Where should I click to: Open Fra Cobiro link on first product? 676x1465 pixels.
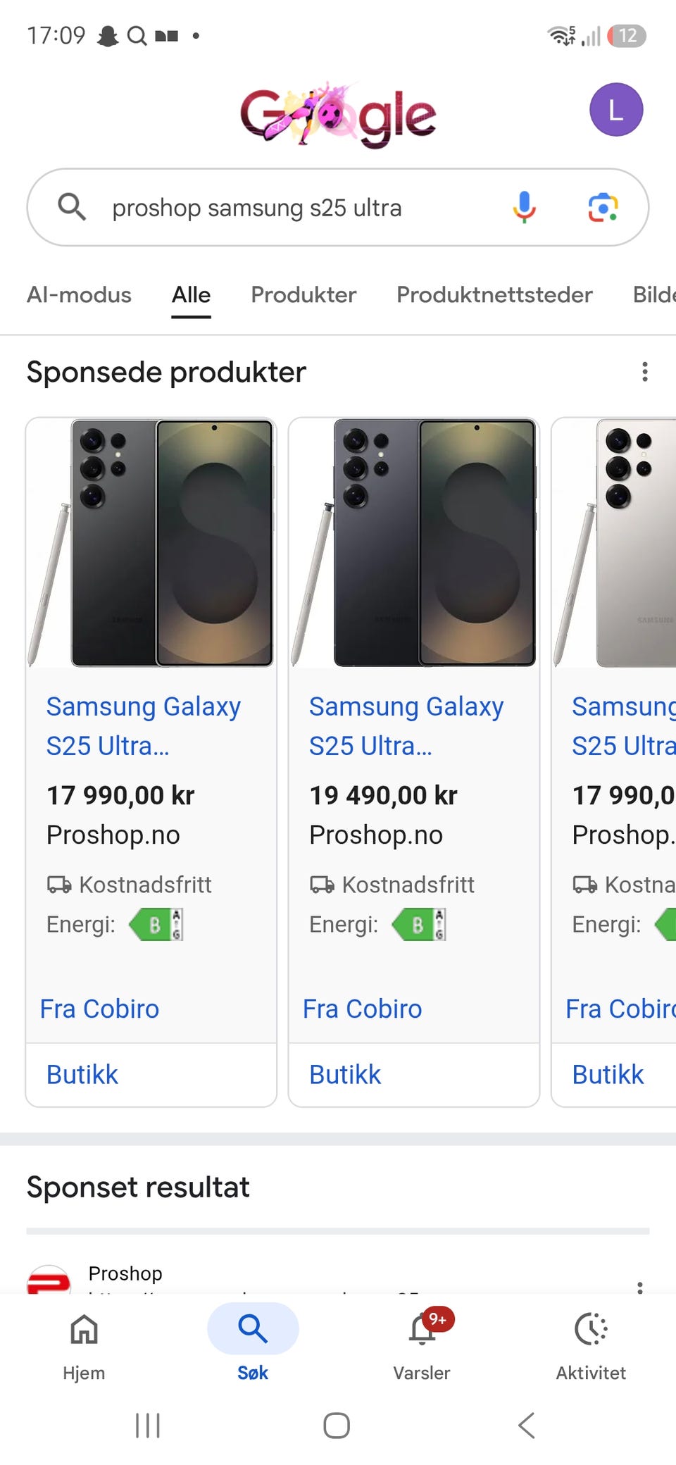tap(99, 1009)
